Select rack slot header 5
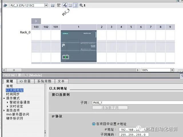Screen dimensions: 183x137 [131, 27]
